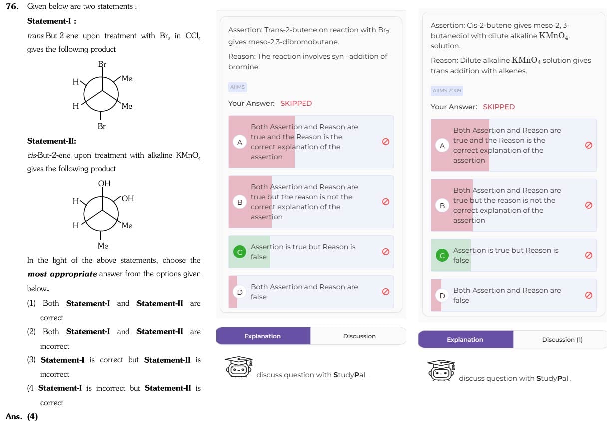This screenshot has height=421, width=607.
Task: Click red prohibited icon on middle option C
Action: pos(385,252)
